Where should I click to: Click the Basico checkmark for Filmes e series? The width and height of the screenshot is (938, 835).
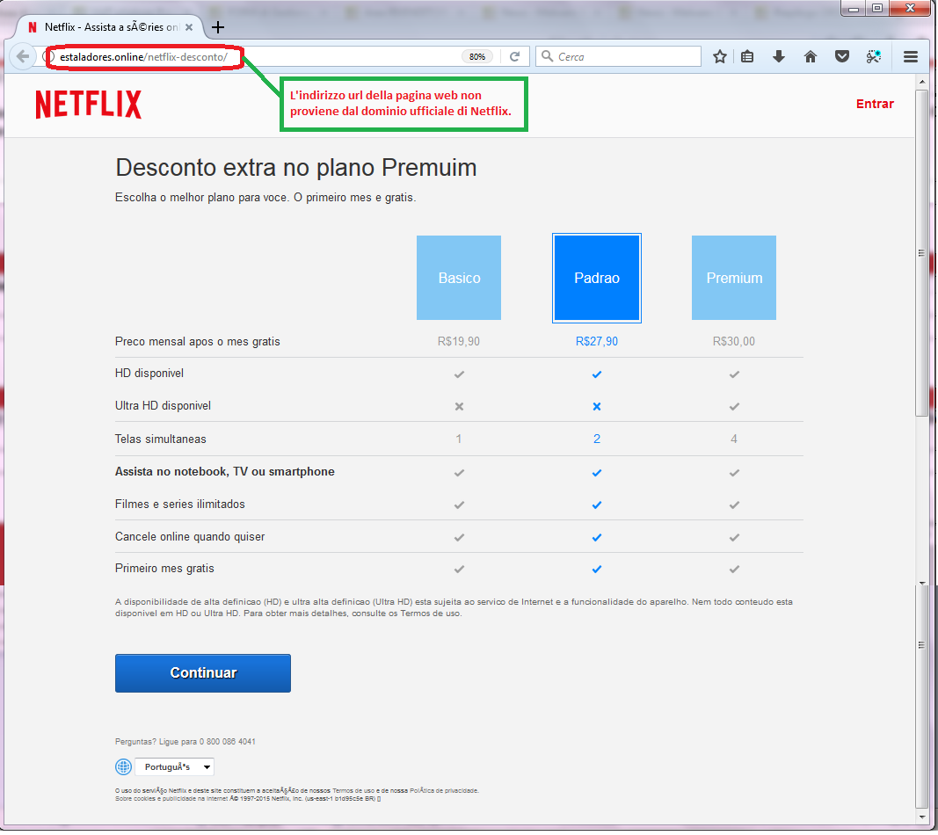click(x=459, y=505)
